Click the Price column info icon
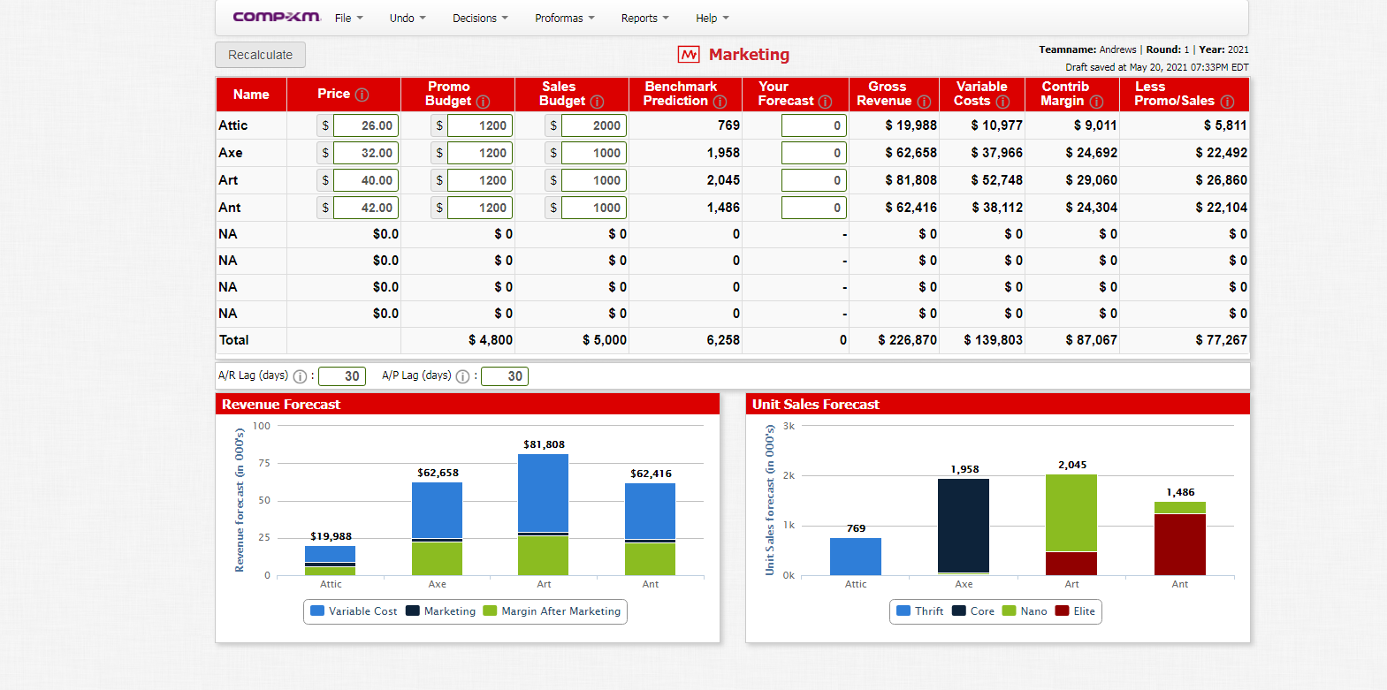 click(x=362, y=95)
